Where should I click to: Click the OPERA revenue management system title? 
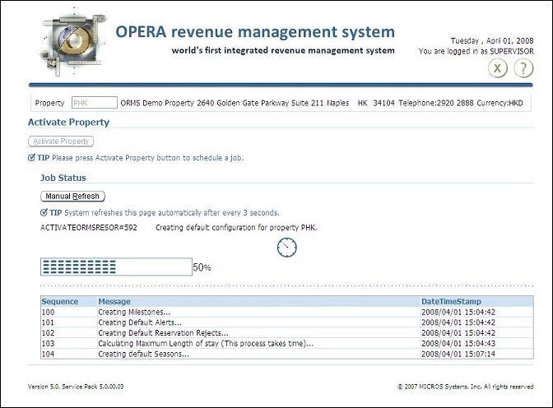tap(255, 32)
